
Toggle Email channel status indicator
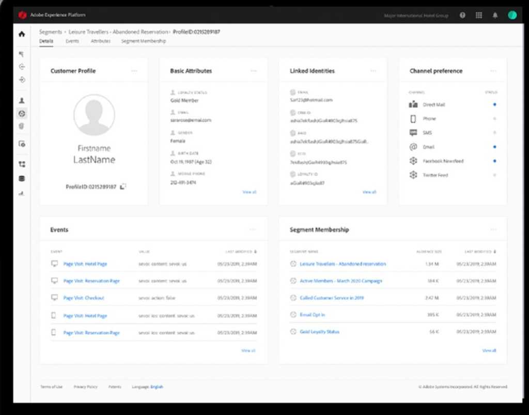pos(494,147)
